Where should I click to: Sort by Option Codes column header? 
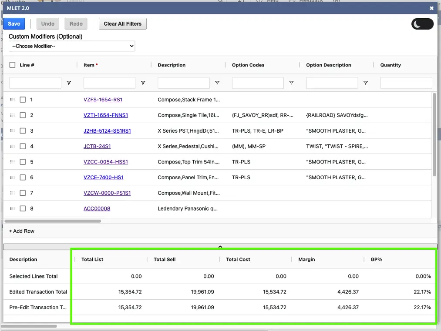pyautogui.click(x=248, y=65)
